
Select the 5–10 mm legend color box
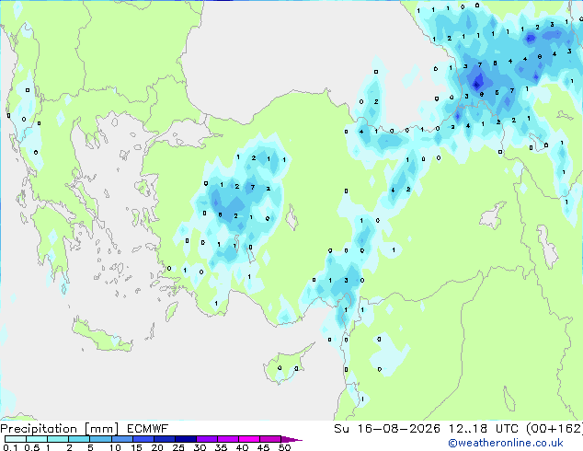point(100,439)
